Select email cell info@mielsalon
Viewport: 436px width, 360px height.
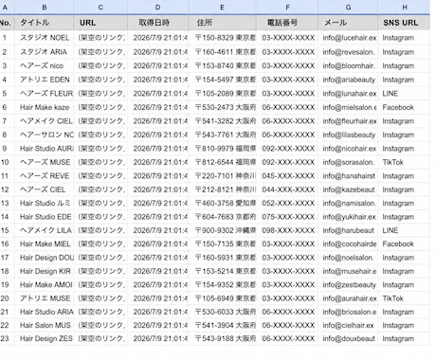[x=348, y=107]
